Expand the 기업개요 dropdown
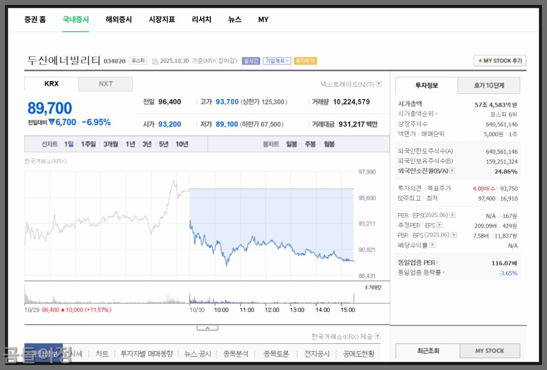This screenshot has width=547, height=370. (277, 61)
